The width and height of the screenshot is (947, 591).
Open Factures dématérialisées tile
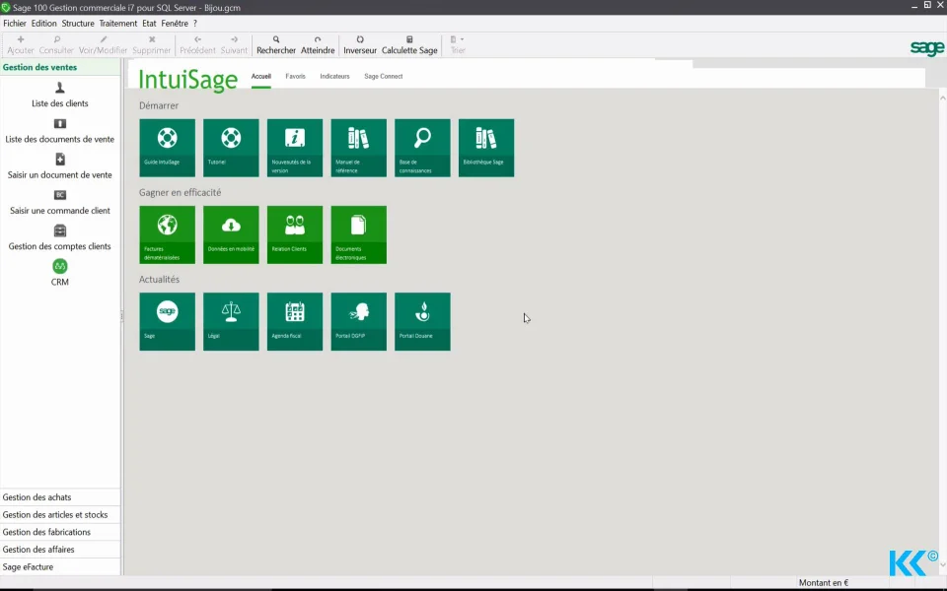(x=168, y=234)
